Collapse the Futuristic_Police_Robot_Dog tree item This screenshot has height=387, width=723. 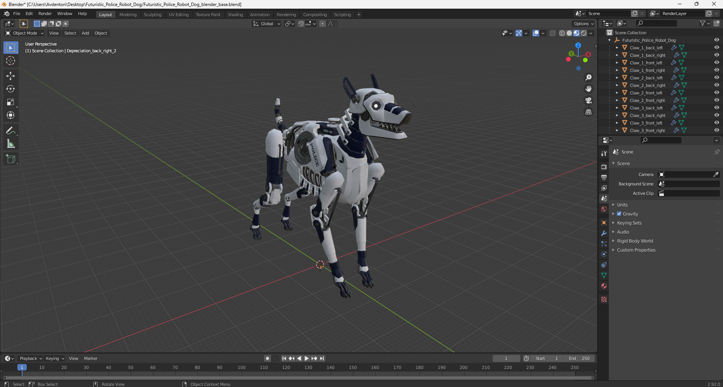pos(610,40)
